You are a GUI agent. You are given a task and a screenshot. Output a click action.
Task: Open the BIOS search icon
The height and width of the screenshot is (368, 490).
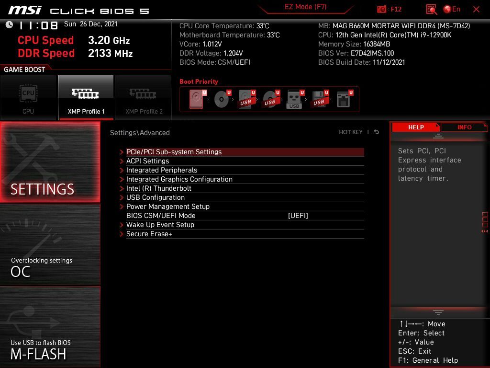[431, 9]
